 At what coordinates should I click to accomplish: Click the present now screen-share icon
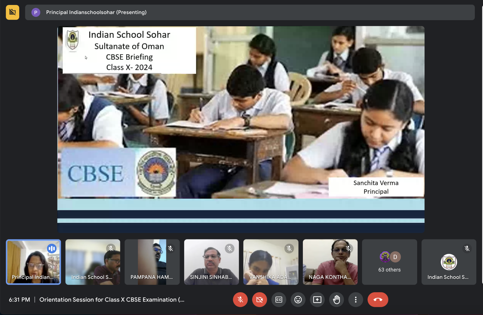(317, 300)
